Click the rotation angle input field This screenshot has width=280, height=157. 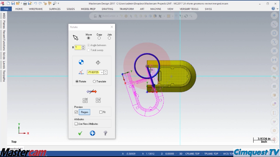tap(93, 73)
